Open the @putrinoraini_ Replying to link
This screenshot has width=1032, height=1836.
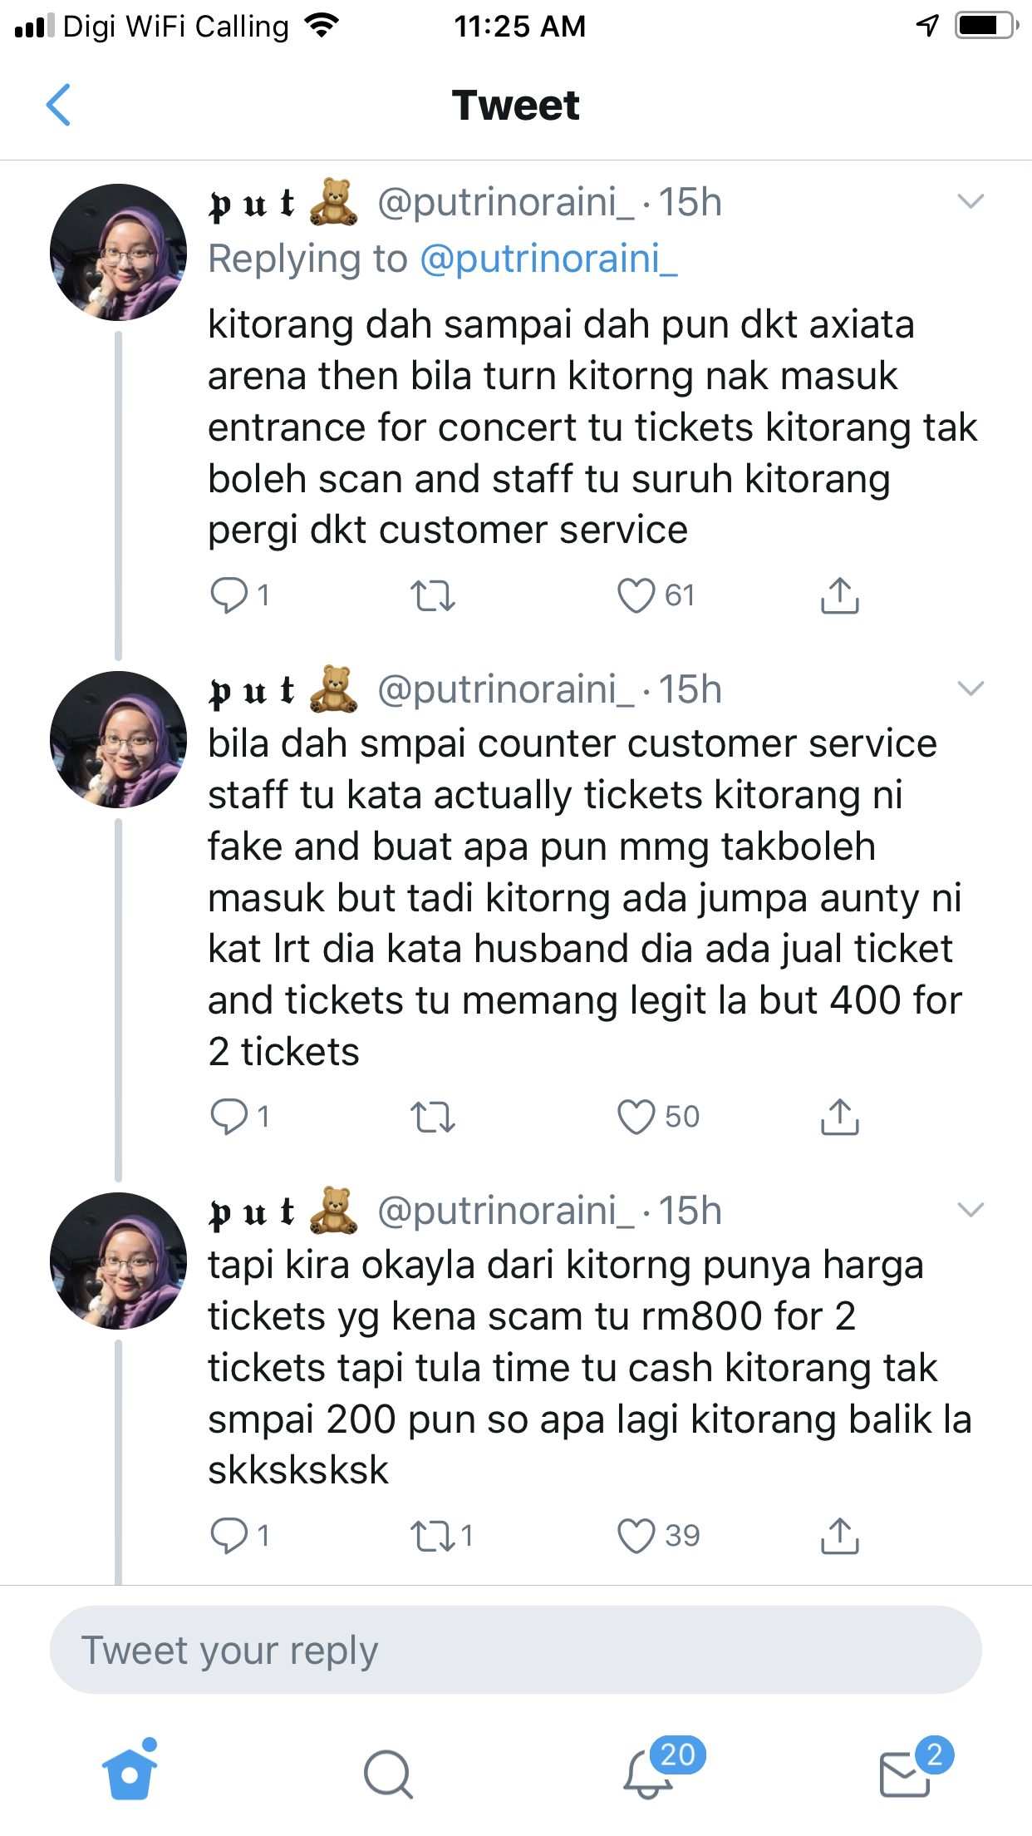(x=548, y=259)
